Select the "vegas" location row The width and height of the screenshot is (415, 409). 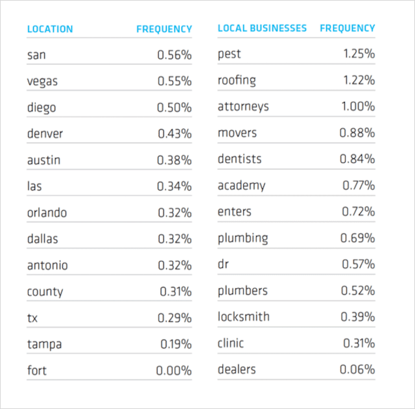coord(42,82)
